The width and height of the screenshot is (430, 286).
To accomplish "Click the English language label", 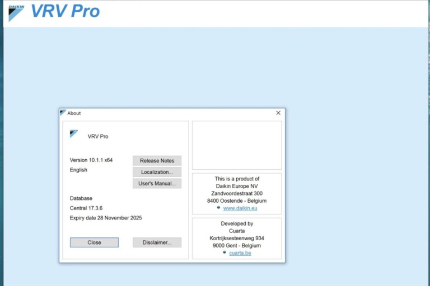I will click(x=78, y=170).
